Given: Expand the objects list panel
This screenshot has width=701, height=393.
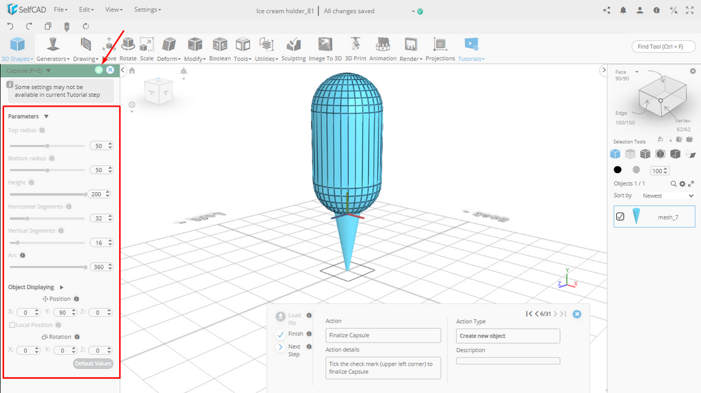Looking at the screenshot, I should [x=691, y=184].
